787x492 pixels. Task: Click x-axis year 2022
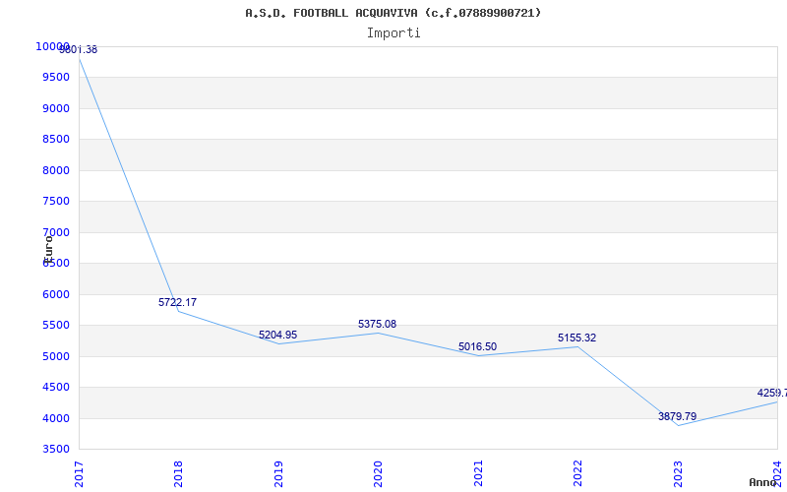[x=577, y=473]
